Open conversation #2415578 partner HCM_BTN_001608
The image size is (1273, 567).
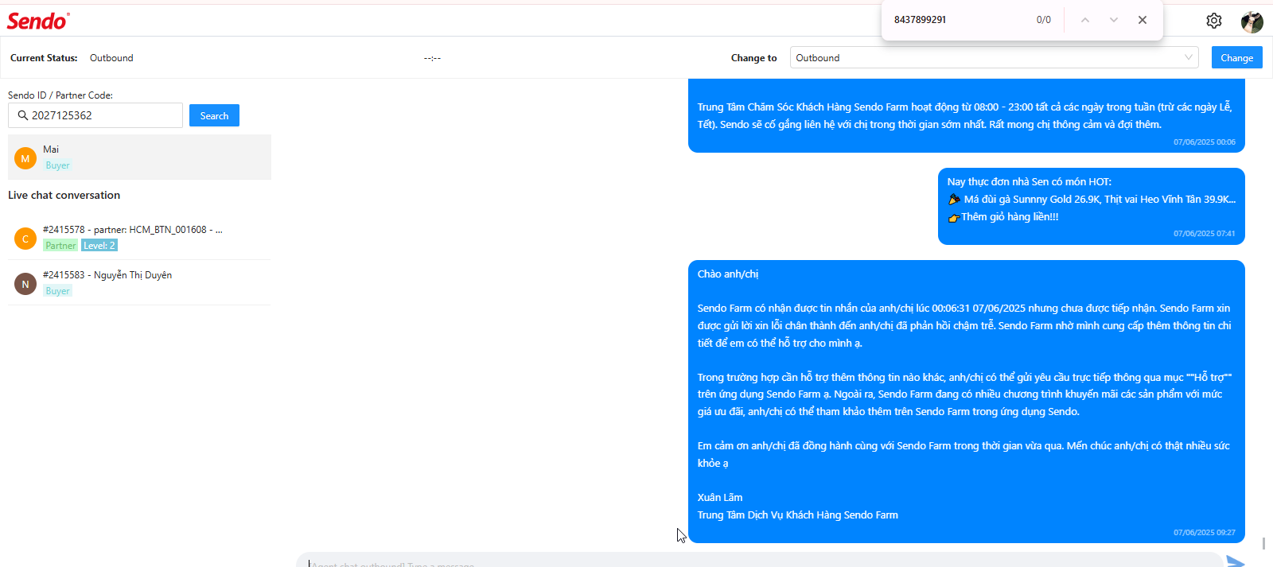point(139,237)
